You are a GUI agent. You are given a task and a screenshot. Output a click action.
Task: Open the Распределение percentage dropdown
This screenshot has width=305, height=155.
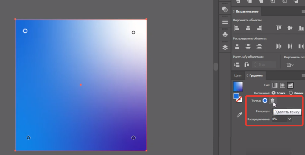point(289,119)
